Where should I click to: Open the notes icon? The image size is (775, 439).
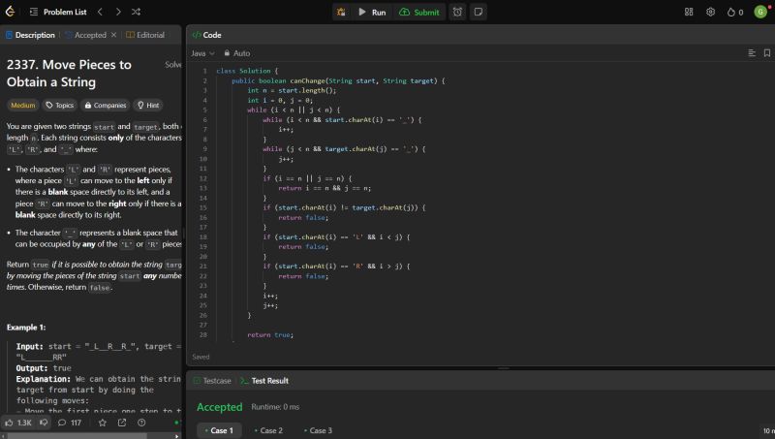[x=478, y=12]
